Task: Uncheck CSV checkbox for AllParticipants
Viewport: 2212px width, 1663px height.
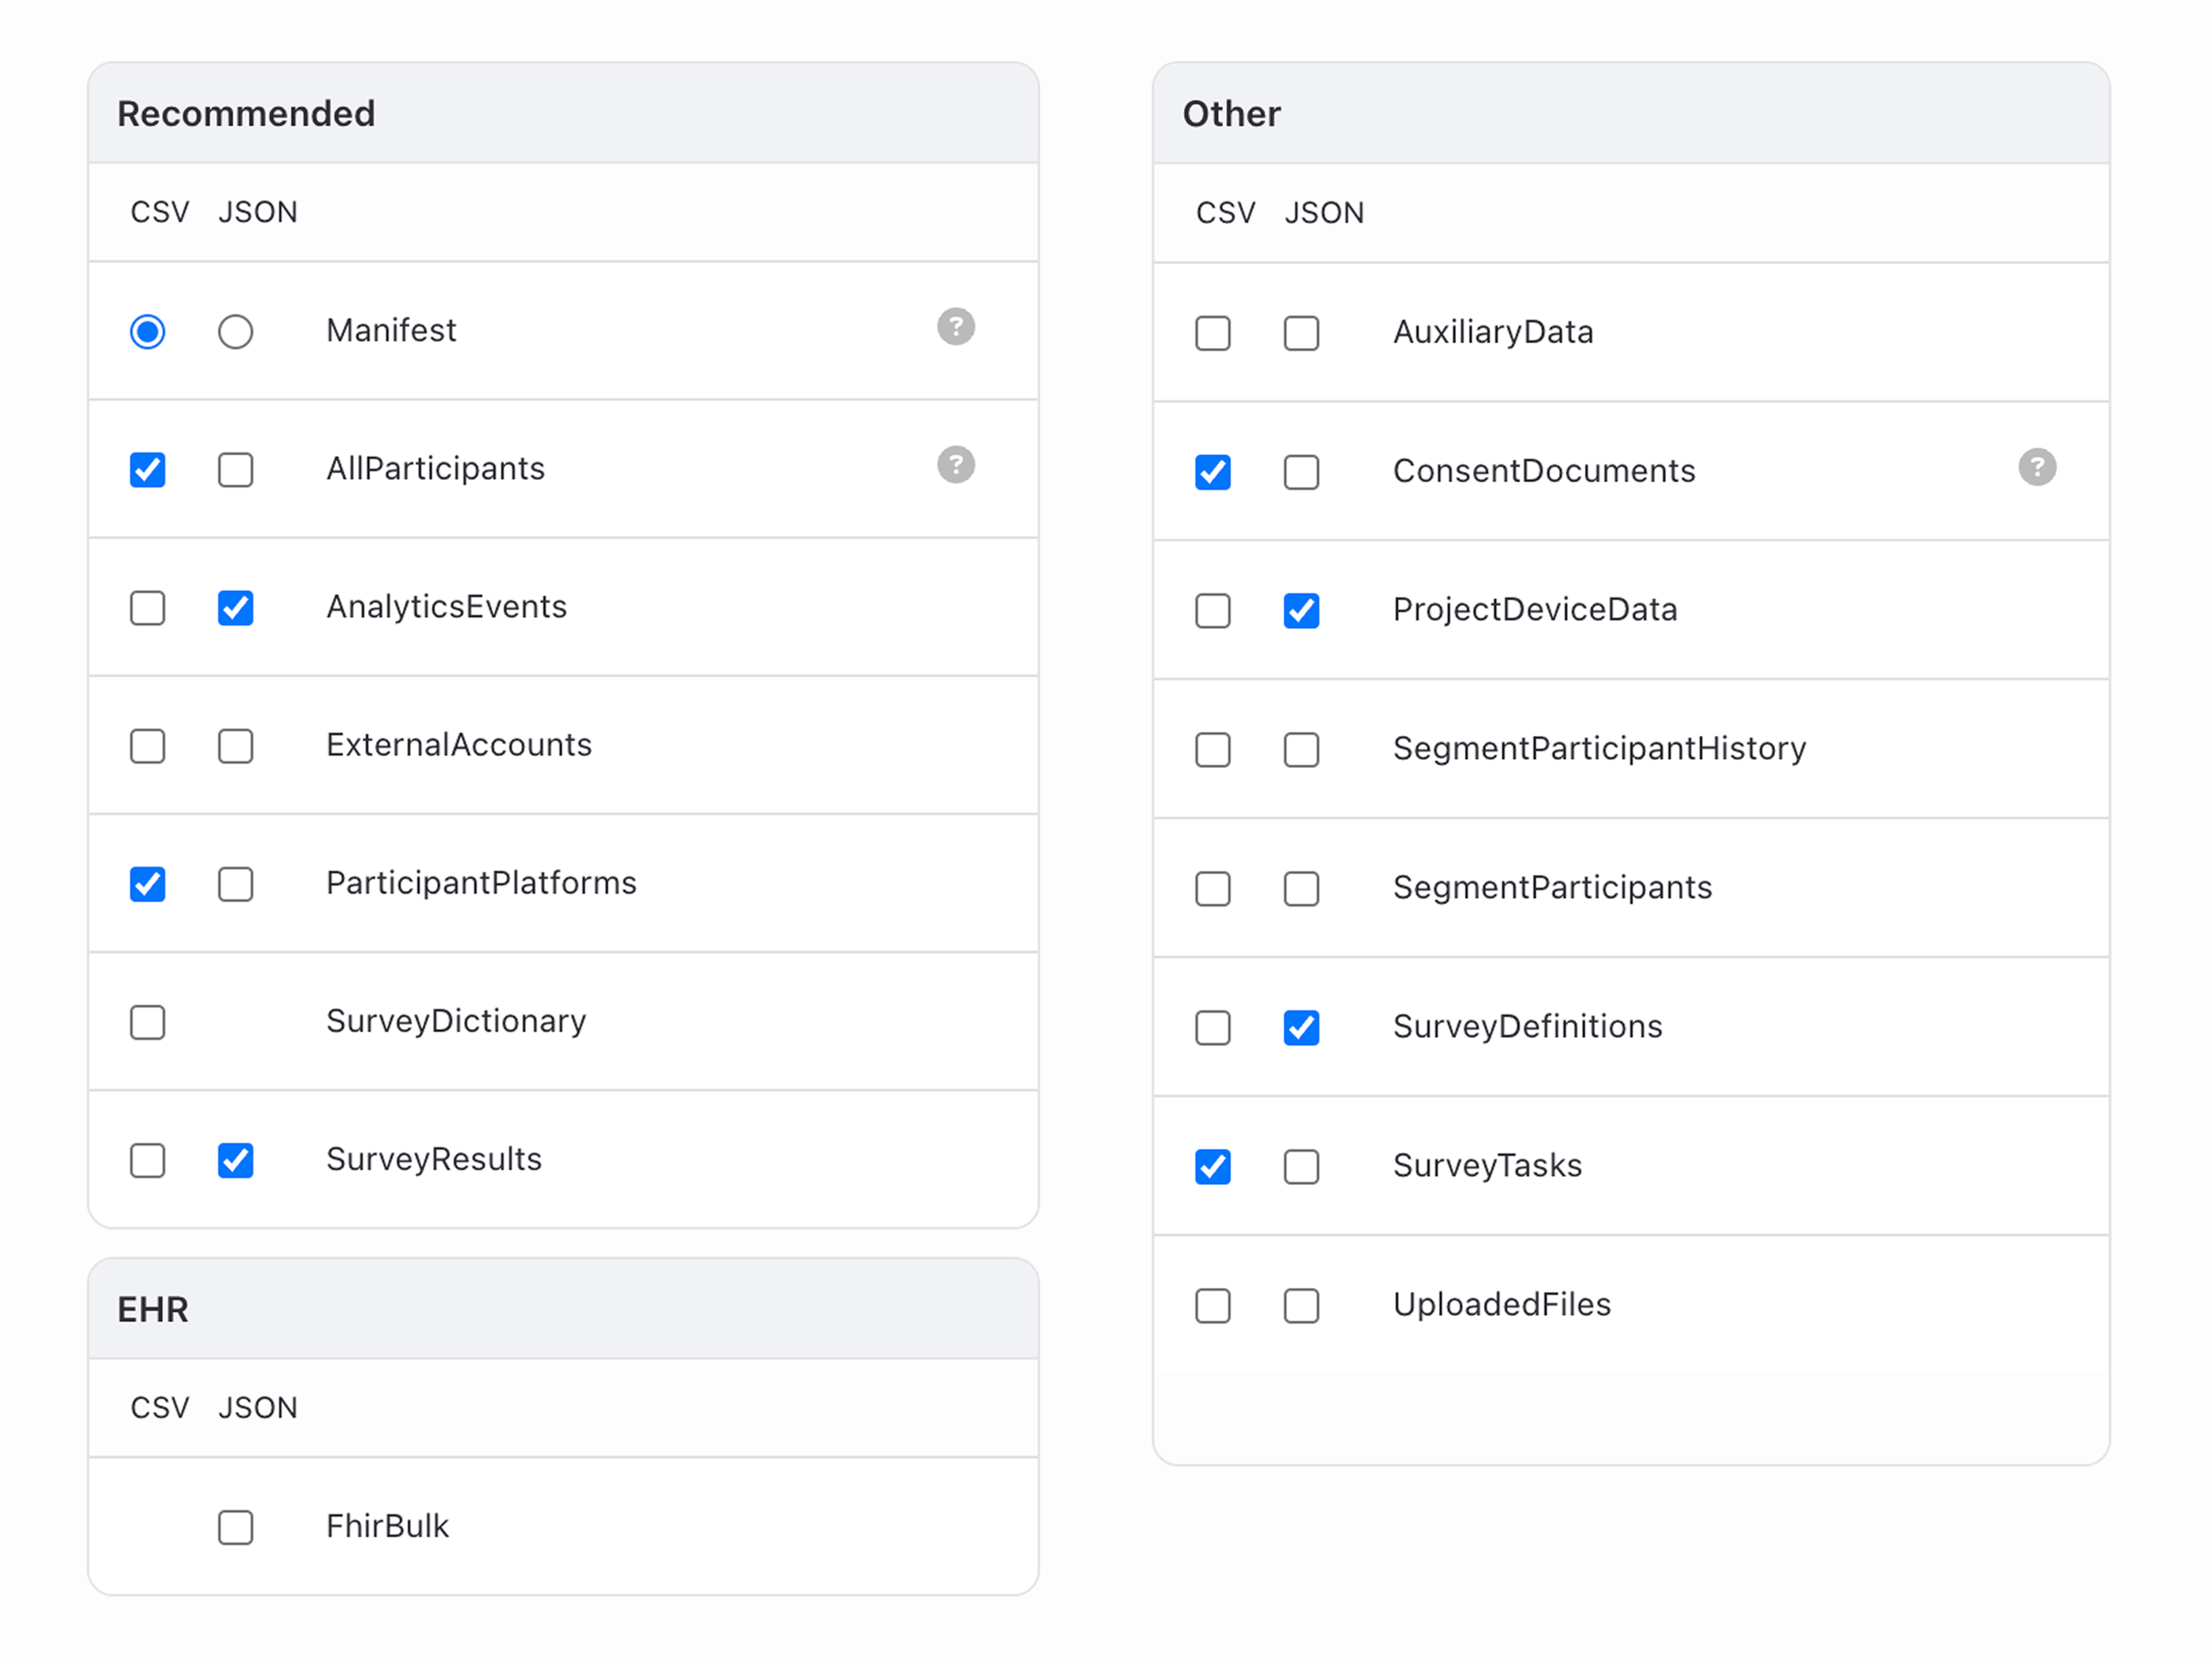Action: pyautogui.click(x=147, y=469)
